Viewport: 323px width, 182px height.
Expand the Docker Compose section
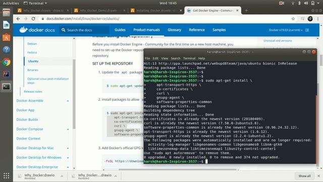click(x=68, y=129)
